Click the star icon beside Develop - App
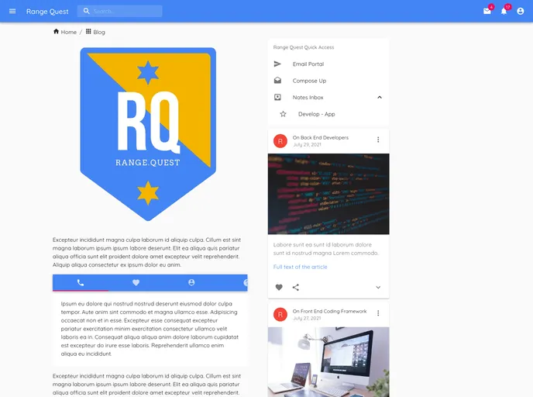Image resolution: width=533 pixels, height=397 pixels. (x=283, y=114)
